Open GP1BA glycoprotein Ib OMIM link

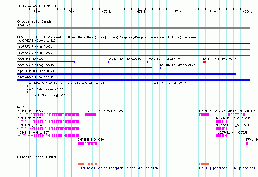click(x=228, y=168)
